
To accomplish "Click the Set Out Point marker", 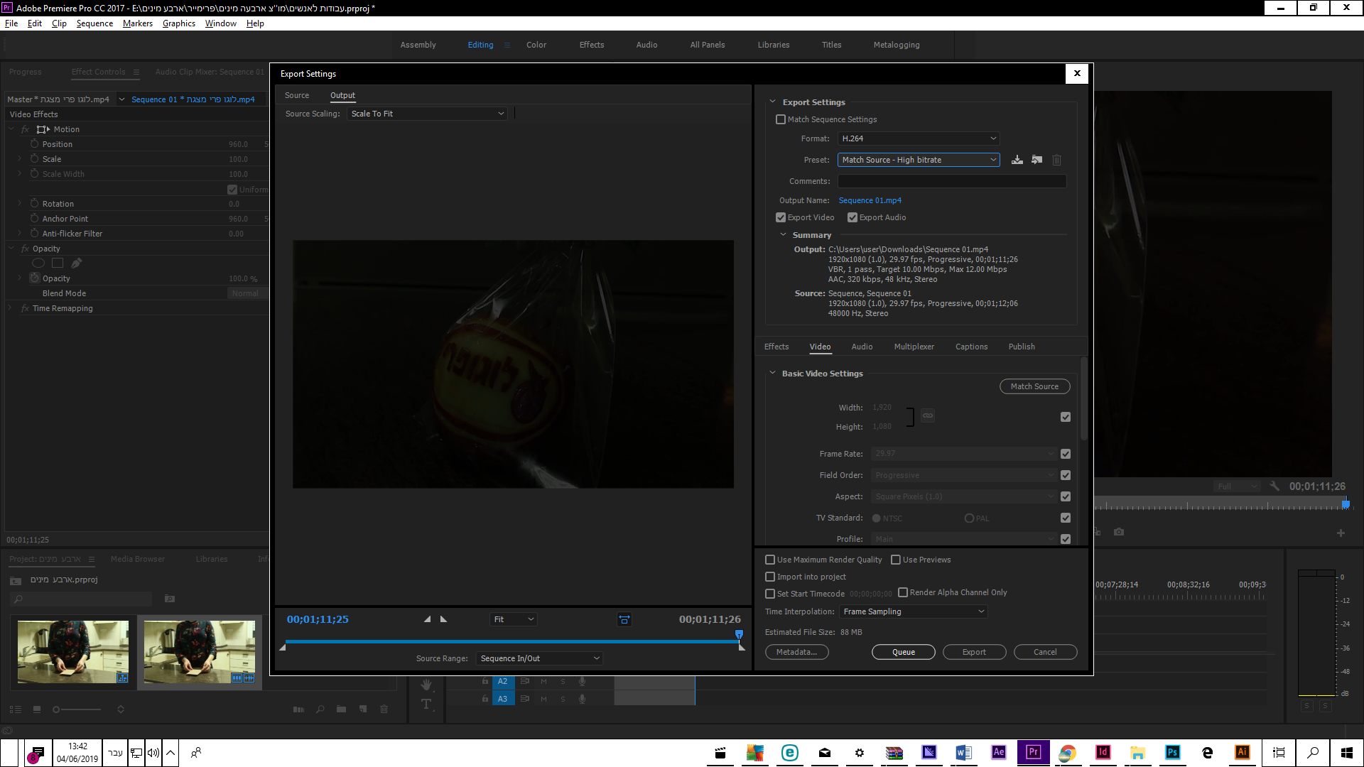I will [444, 619].
